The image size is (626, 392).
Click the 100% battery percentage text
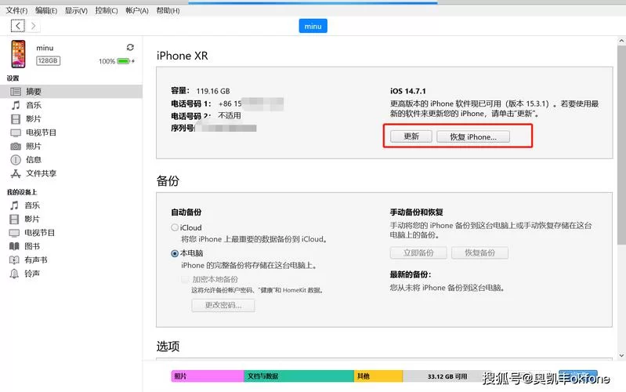tap(107, 61)
